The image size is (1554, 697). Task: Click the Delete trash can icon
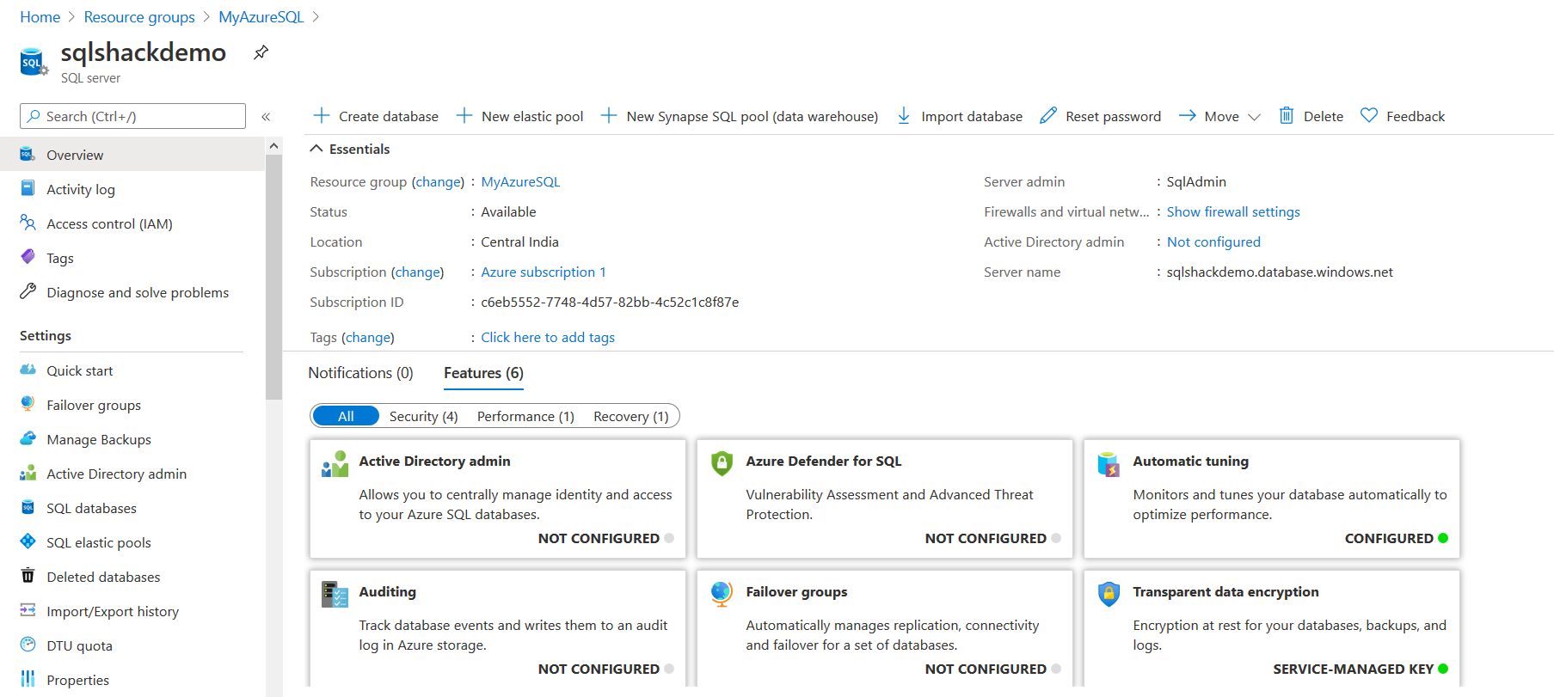[1286, 116]
